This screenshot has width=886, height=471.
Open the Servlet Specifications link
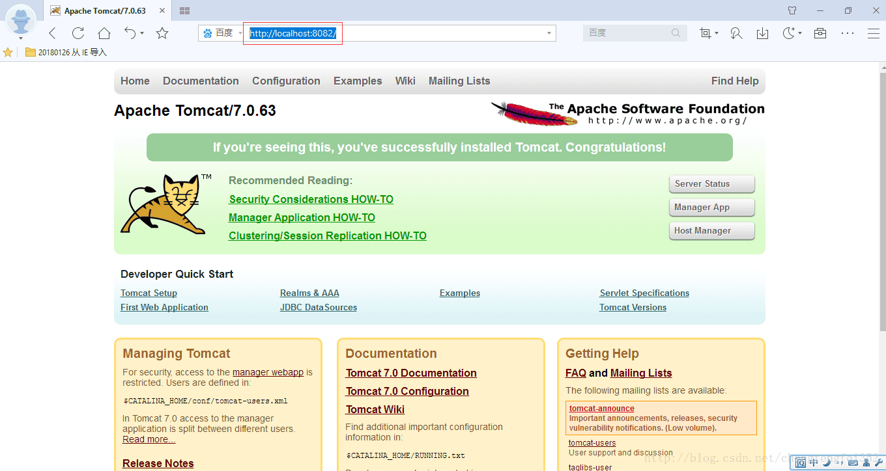coord(644,293)
